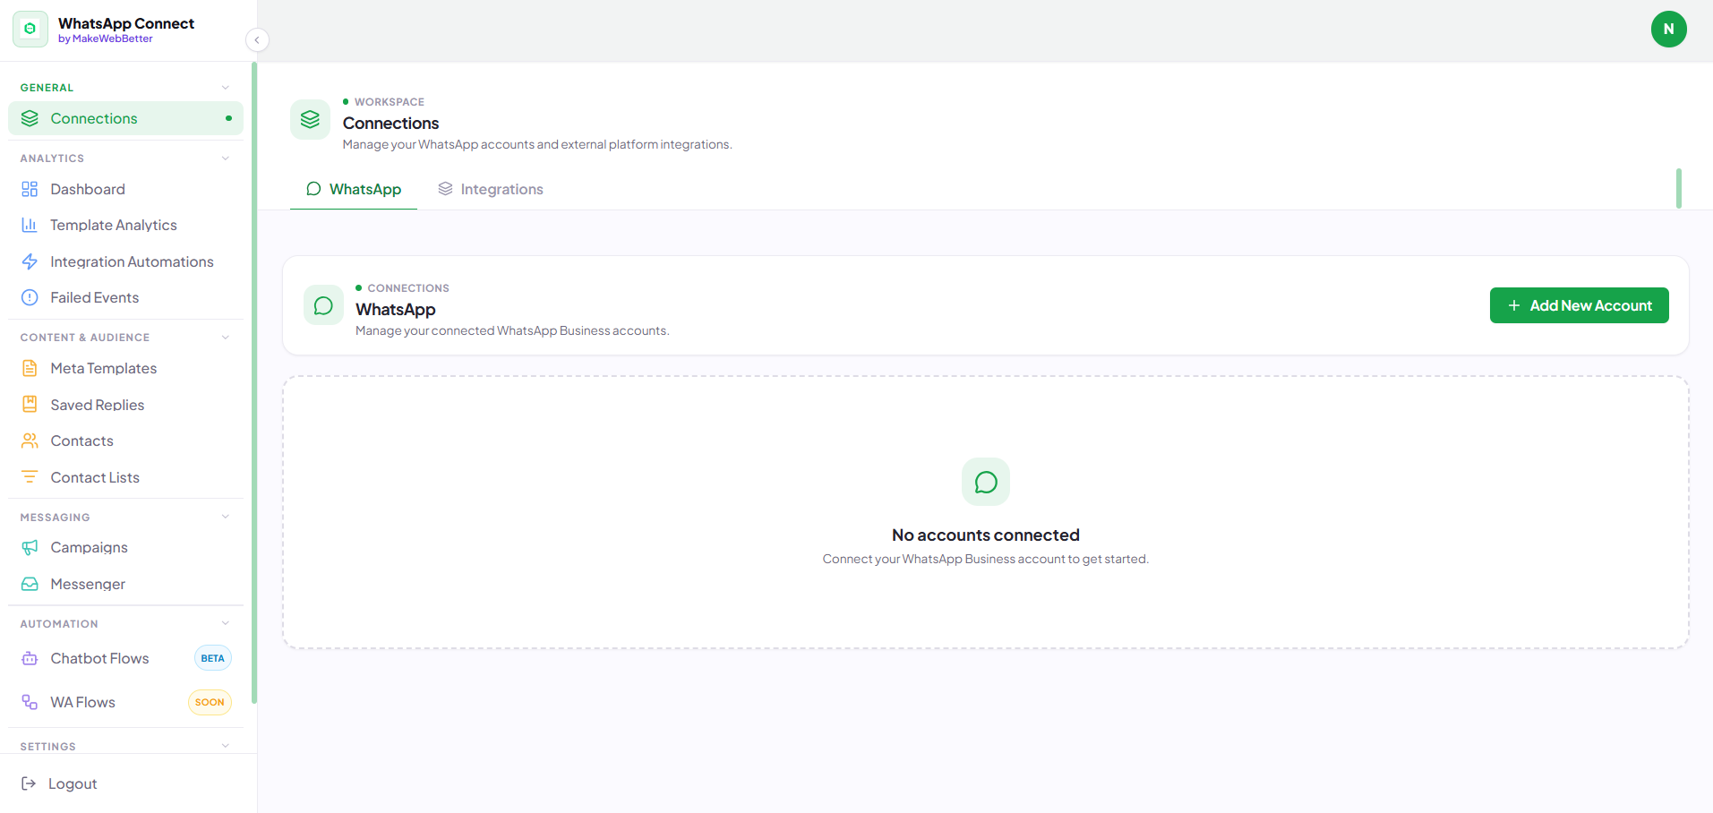Click the WA Flows nodes icon

(x=30, y=702)
